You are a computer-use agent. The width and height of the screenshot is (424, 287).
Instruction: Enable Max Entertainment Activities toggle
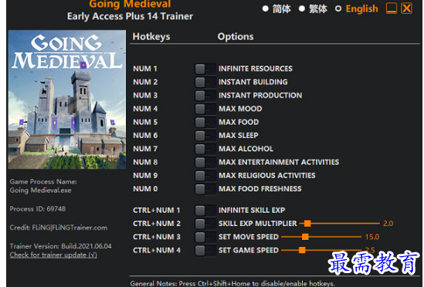205,162
